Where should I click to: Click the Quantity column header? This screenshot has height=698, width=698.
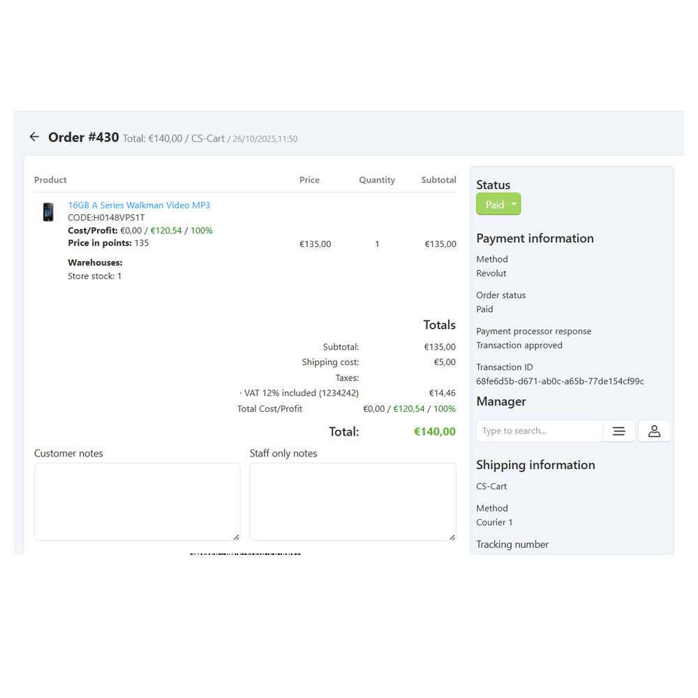coord(377,180)
